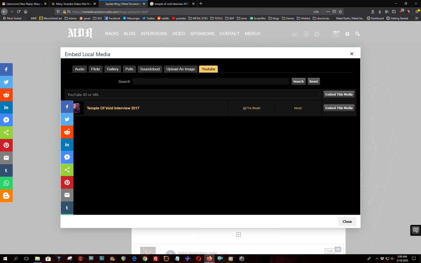Screen dimensions: 421x263
Task: Open the Firefox Library icon
Action: (387, 12)
